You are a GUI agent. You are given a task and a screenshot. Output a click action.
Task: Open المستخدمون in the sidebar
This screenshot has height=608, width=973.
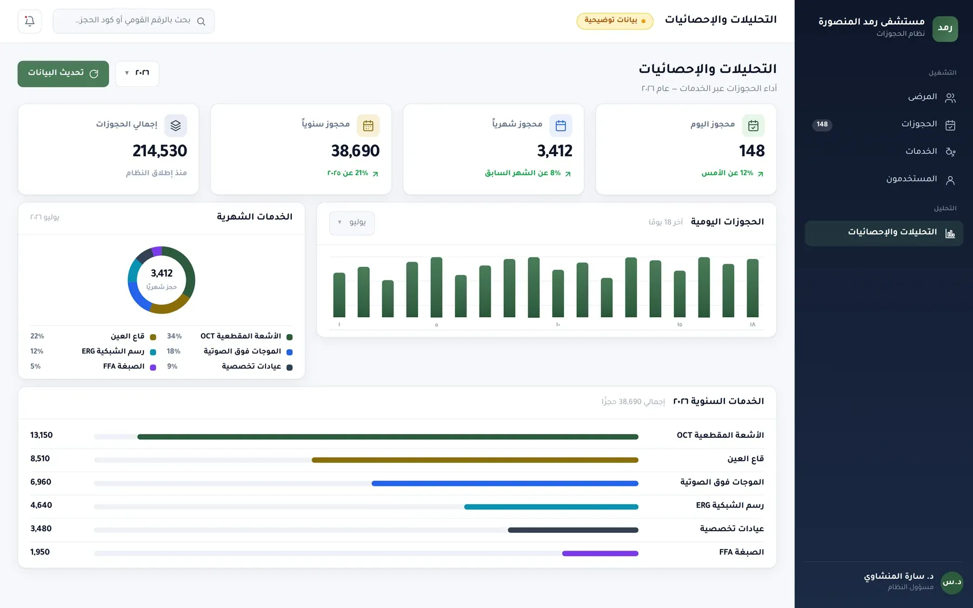pos(884,179)
